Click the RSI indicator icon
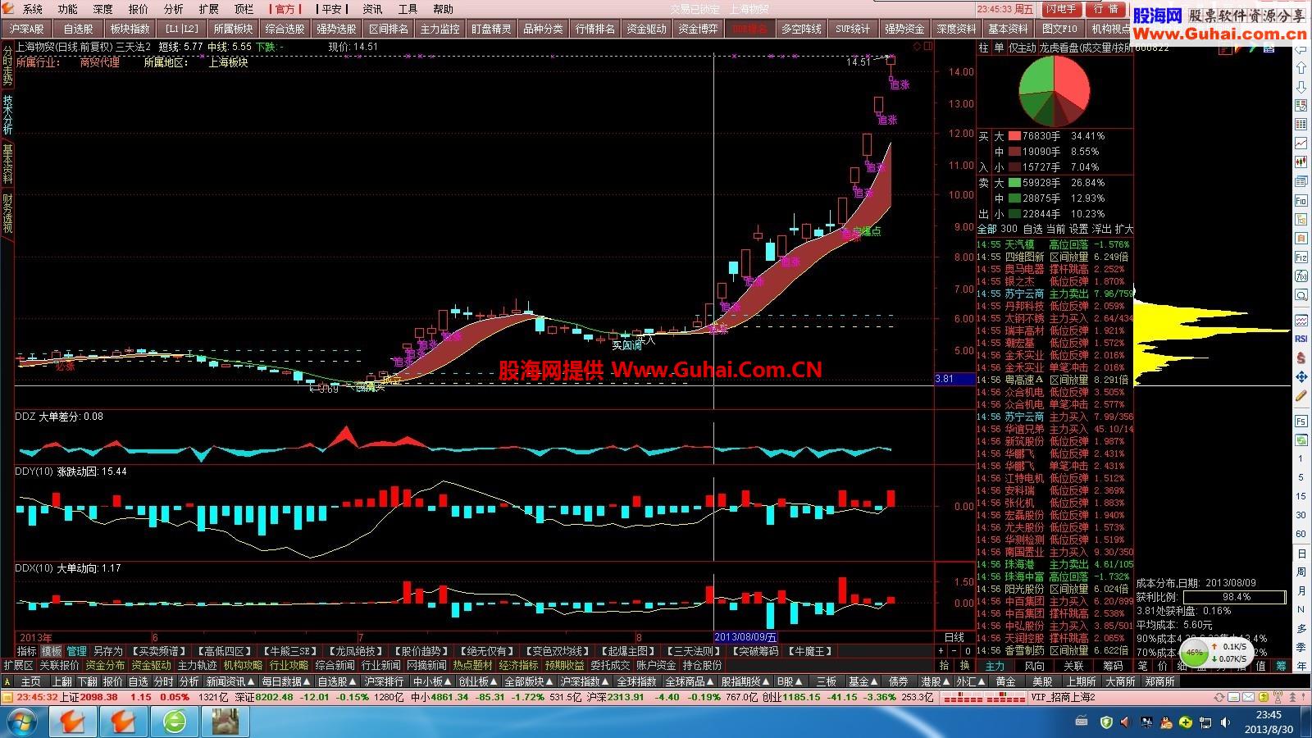Viewport: 1312px width, 738px height. point(1301,339)
